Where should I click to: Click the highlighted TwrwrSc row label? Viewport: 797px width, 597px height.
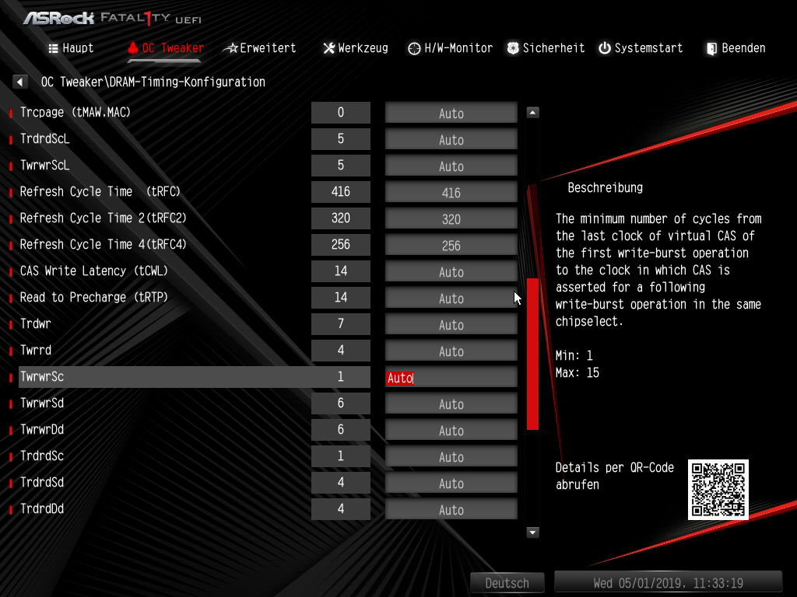click(42, 377)
